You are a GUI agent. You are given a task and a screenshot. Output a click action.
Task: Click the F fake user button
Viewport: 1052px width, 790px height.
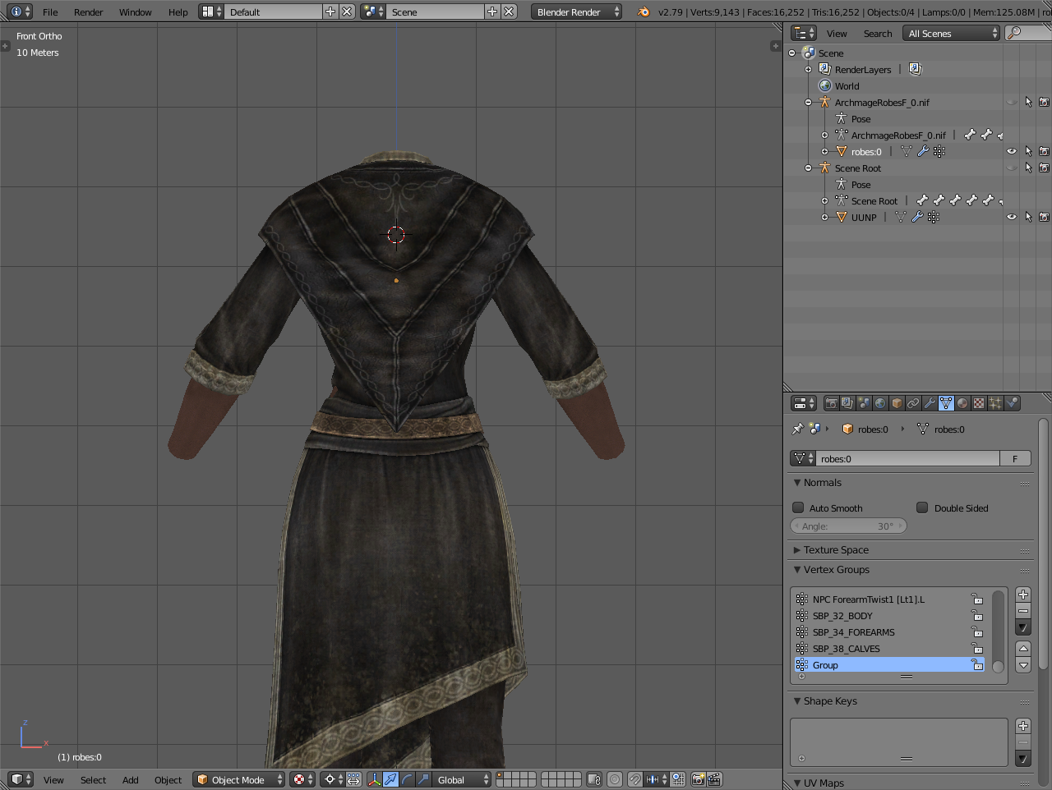(x=1015, y=458)
